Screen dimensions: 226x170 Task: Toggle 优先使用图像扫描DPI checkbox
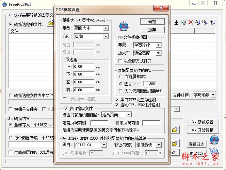(120, 91)
